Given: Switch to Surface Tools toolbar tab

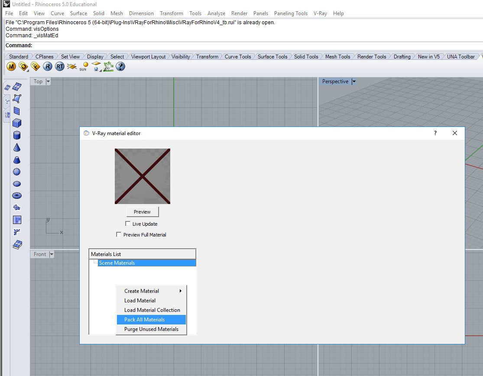Looking at the screenshot, I should coord(272,57).
